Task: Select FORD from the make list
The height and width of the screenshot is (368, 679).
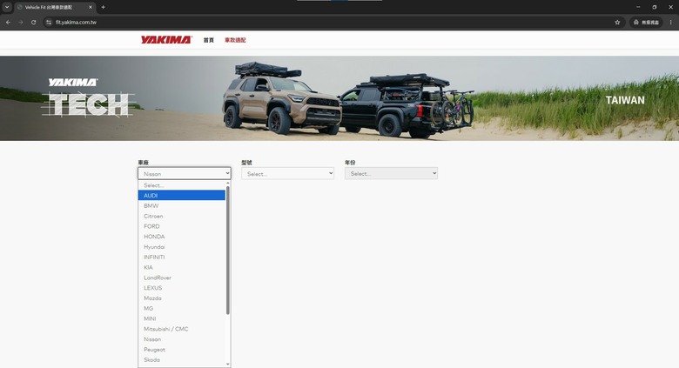Action: click(182, 226)
